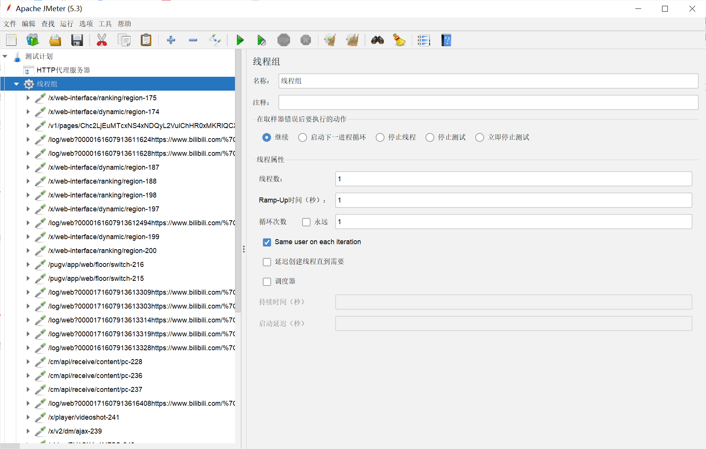
Task: Click the Ramp-Up时间 input field
Action: [x=513, y=200]
